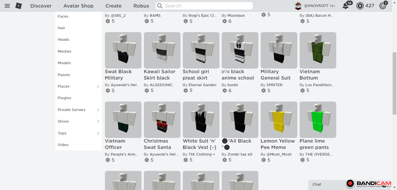397x190 pixels.
Task: Open the notifications bell icon
Action: (345, 6)
